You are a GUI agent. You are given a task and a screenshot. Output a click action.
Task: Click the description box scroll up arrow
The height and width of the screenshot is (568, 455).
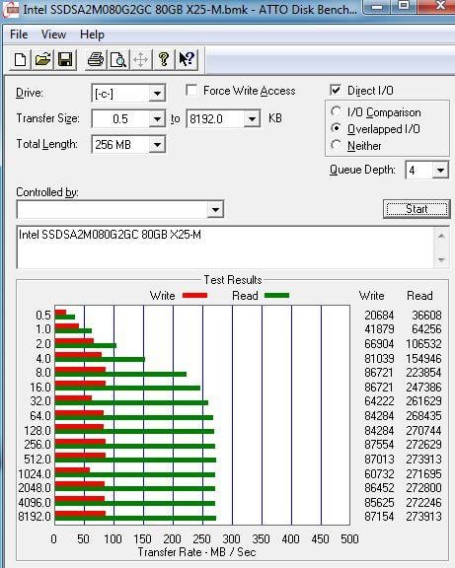point(441,236)
